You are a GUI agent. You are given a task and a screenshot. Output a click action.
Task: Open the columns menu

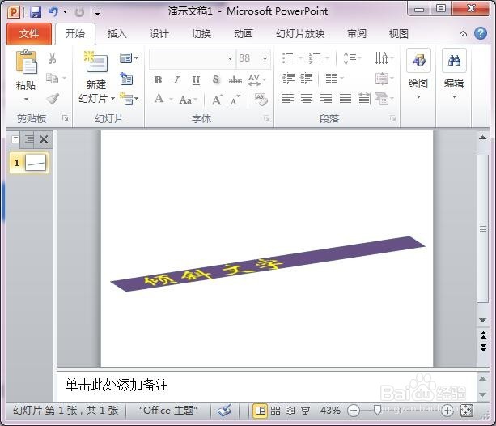click(334, 78)
